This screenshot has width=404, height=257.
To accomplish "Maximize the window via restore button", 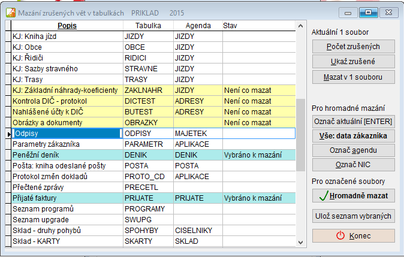I will 369,13.
